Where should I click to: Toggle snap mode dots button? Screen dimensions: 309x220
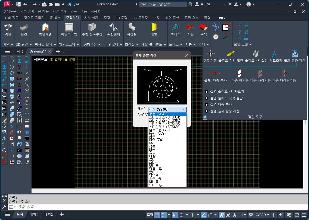(164, 215)
